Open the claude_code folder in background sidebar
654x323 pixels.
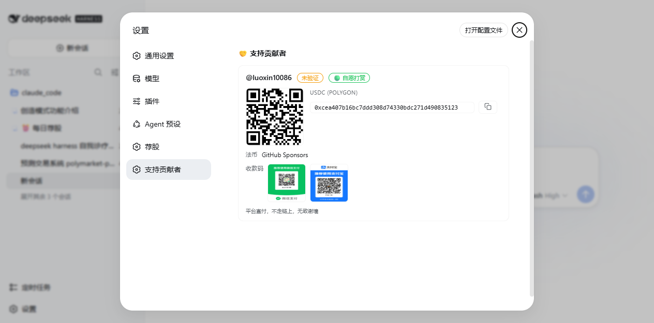tap(41, 93)
